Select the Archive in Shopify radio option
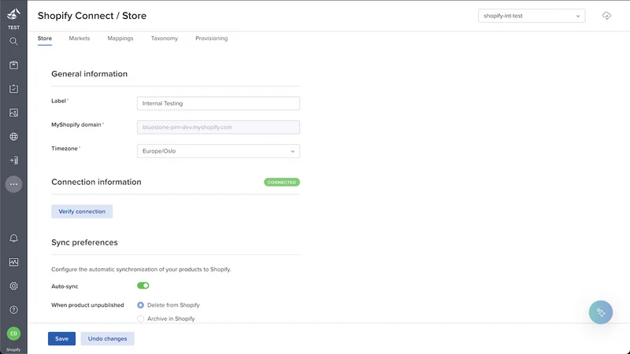630x354 pixels. (x=140, y=319)
